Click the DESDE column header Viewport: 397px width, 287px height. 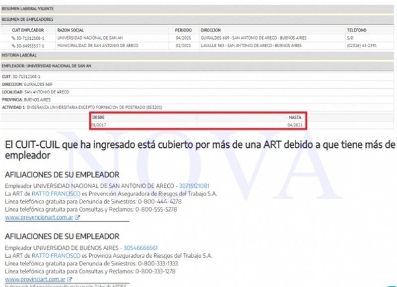click(98, 117)
